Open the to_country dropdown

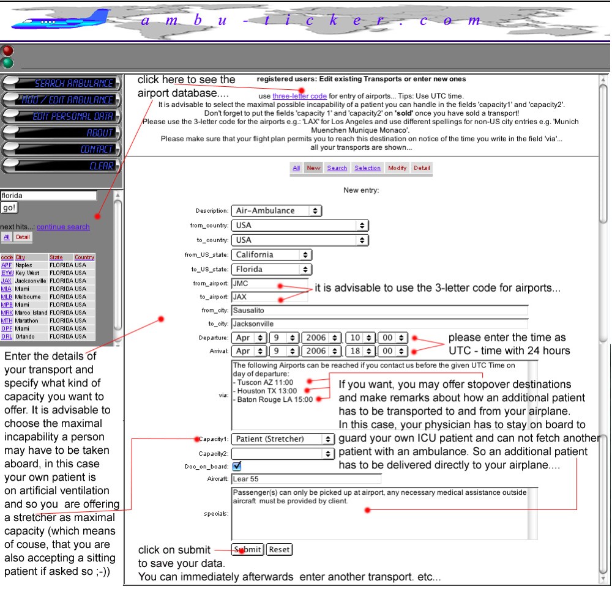[x=300, y=240]
